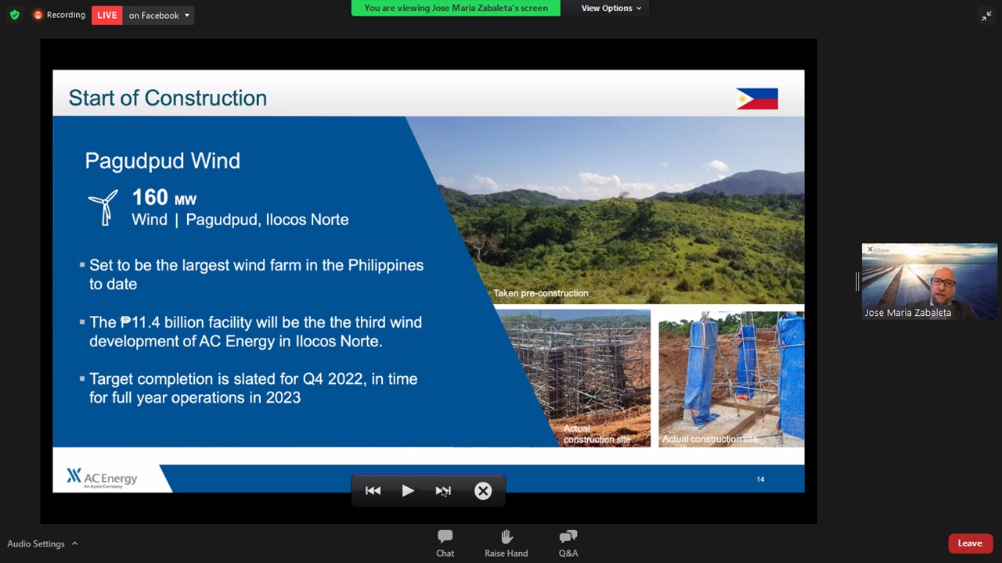
Task: Open the Q&A panel
Action: pyautogui.click(x=568, y=543)
